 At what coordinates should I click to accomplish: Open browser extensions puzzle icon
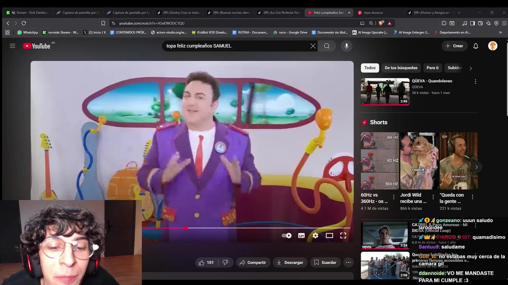pyautogui.click(x=444, y=23)
